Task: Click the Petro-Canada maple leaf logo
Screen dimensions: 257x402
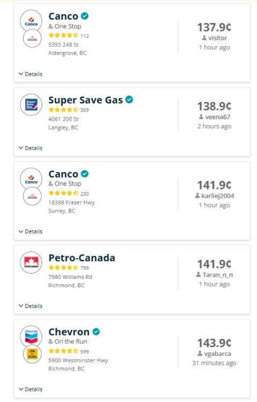Action: pyautogui.click(x=31, y=262)
